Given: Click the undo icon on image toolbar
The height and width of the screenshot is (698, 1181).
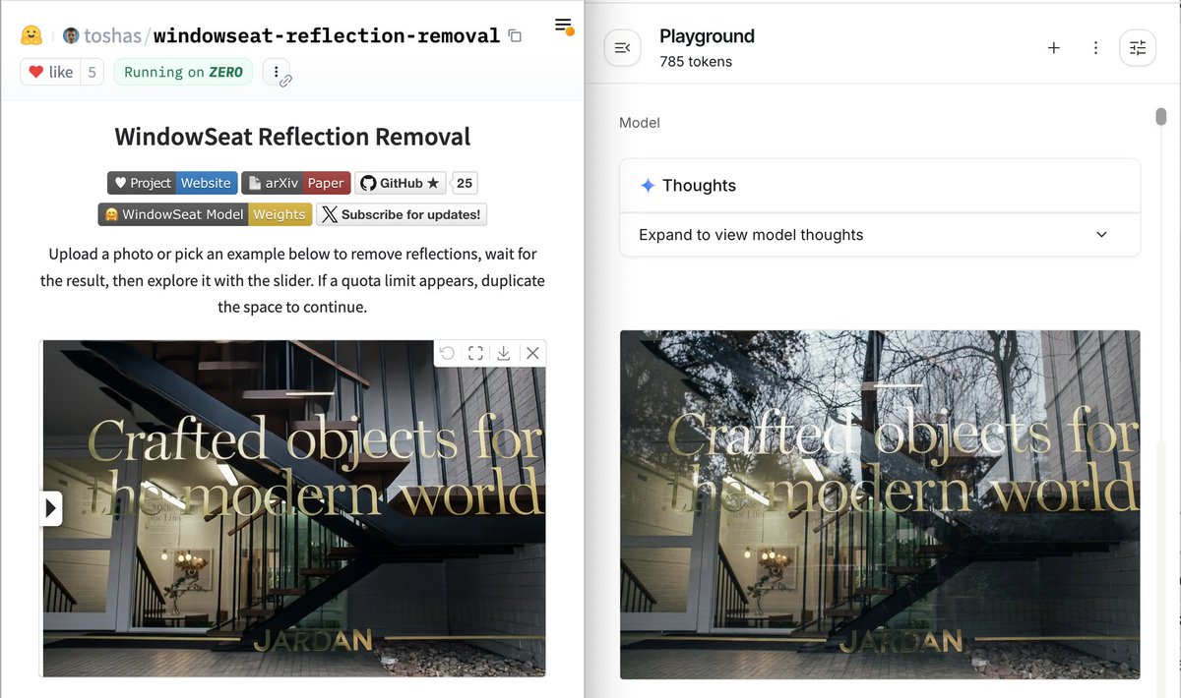Looking at the screenshot, I should pyautogui.click(x=448, y=353).
